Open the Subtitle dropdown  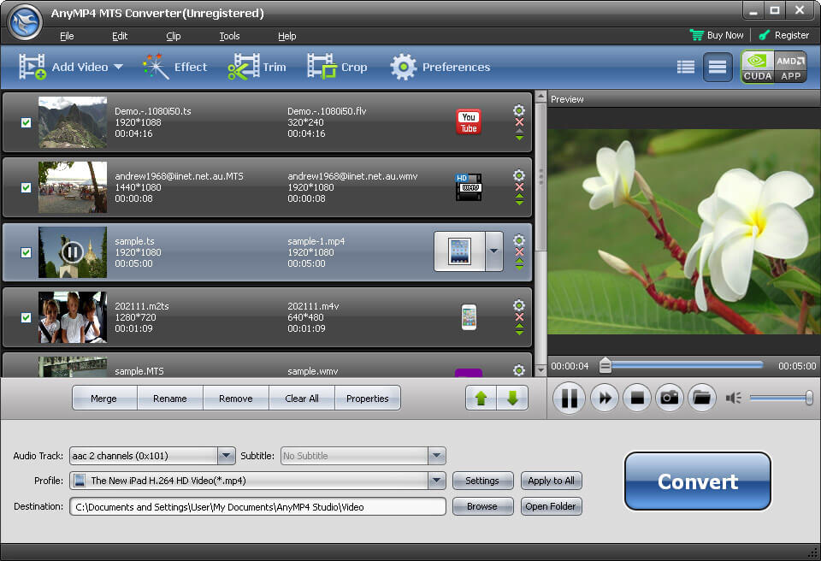click(x=437, y=456)
